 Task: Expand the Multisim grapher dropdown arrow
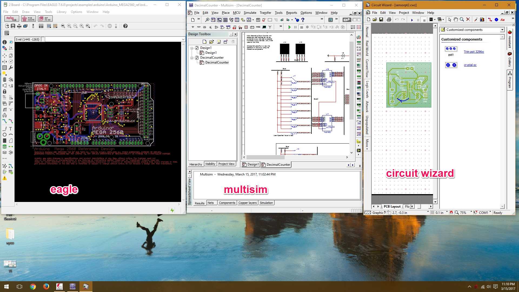click(x=253, y=20)
